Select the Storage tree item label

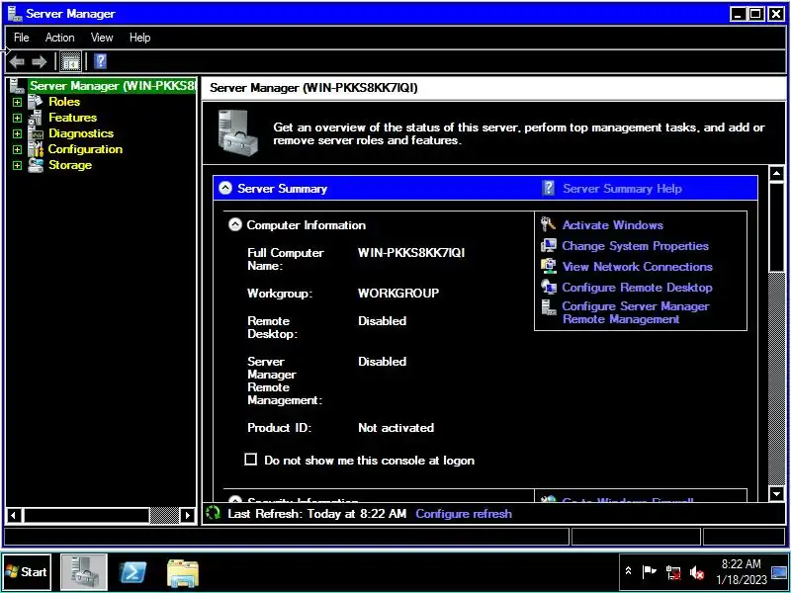coord(70,165)
